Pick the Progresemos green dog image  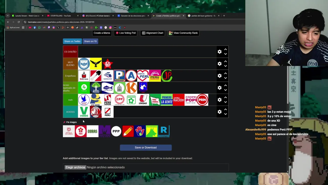pos(152,131)
